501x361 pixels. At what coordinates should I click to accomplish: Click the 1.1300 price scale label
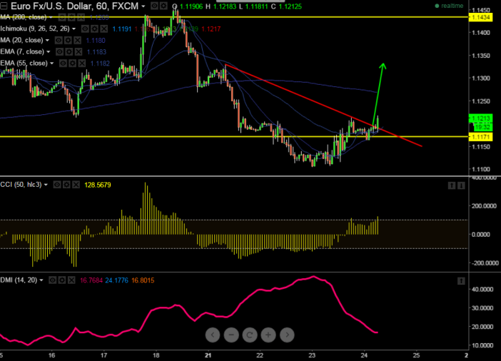481,78
